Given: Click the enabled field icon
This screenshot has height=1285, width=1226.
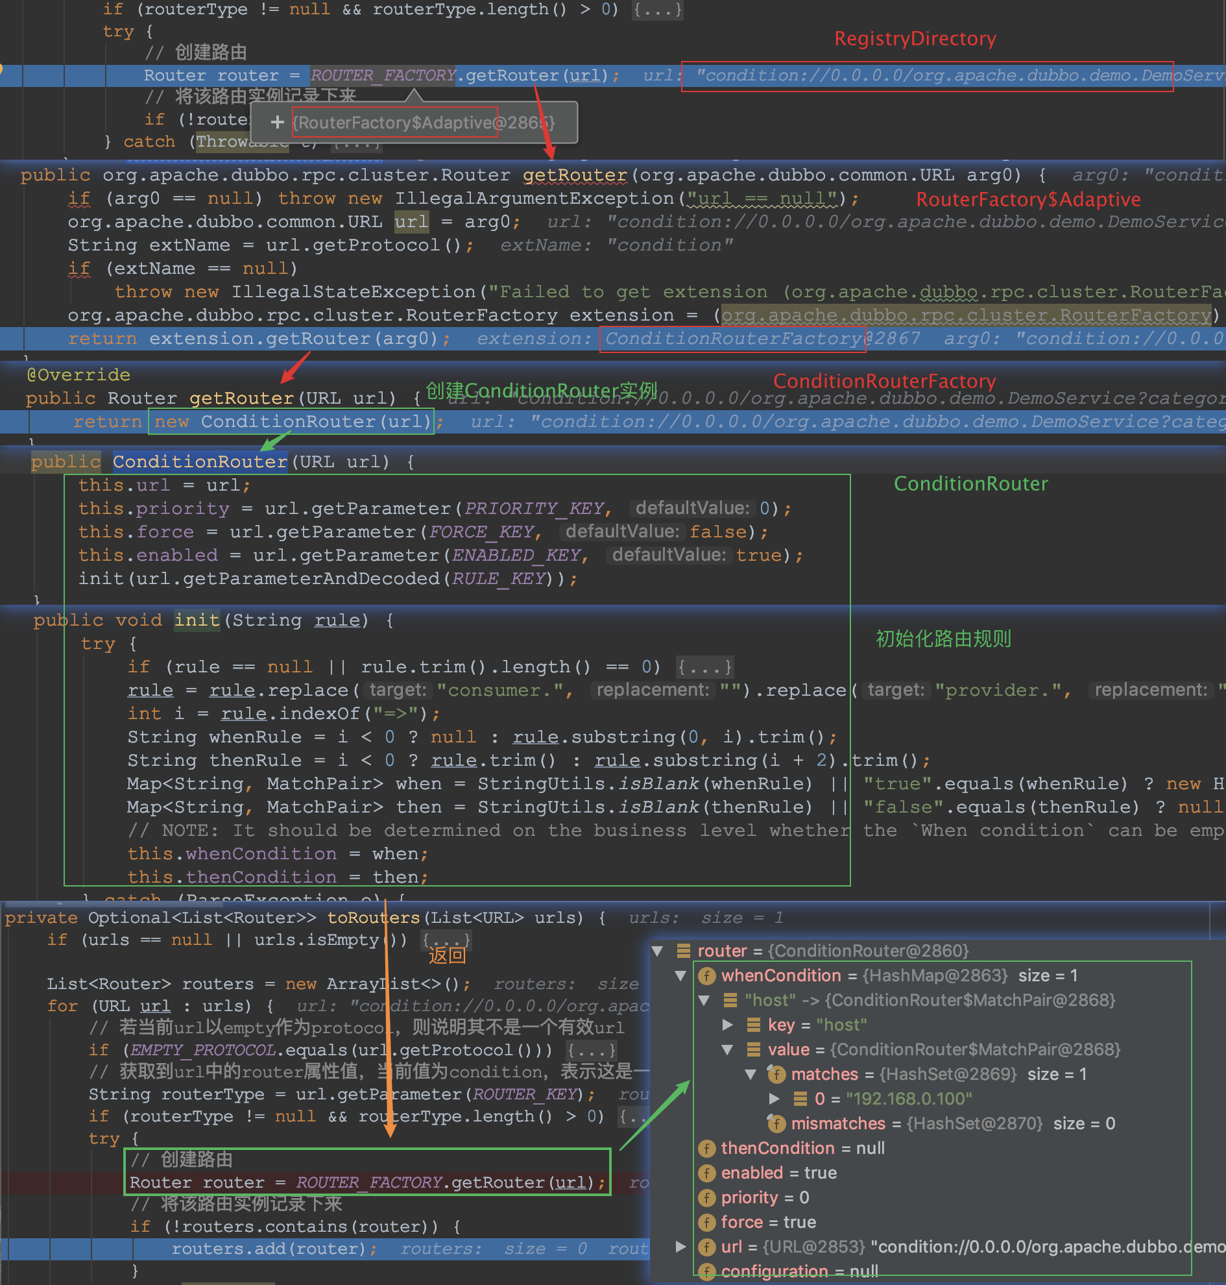Looking at the screenshot, I should coord(706,1173).
